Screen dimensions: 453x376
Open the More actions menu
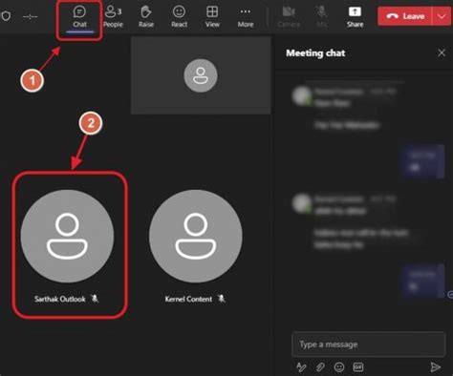pyautogui.click(x=246, y=17)
